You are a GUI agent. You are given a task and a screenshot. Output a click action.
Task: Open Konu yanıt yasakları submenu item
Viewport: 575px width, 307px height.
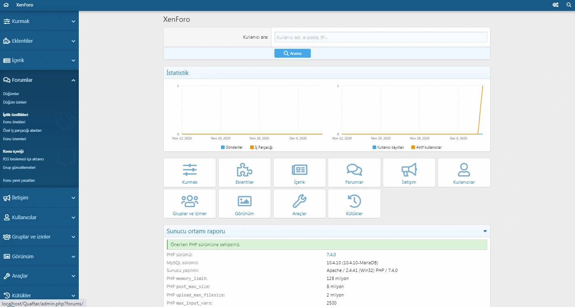pyautogui.click(x=19, y=180)
